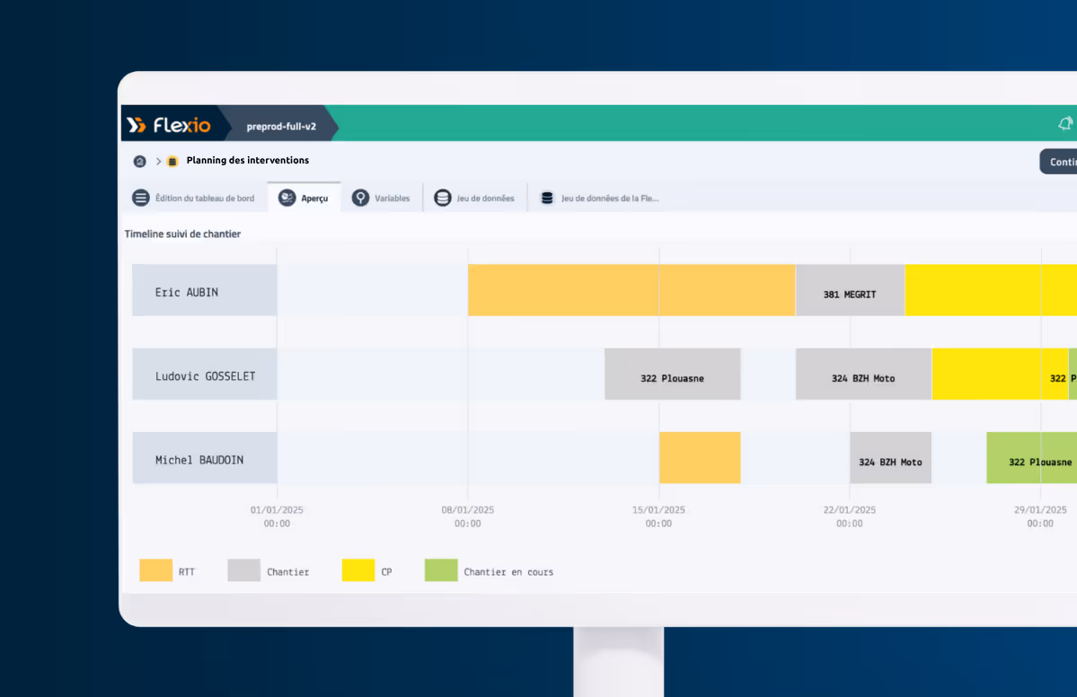Viewport: 1077px width, 697px height.
Task: Click the Michel BAUDOIN row label
Action: [205, 457]
